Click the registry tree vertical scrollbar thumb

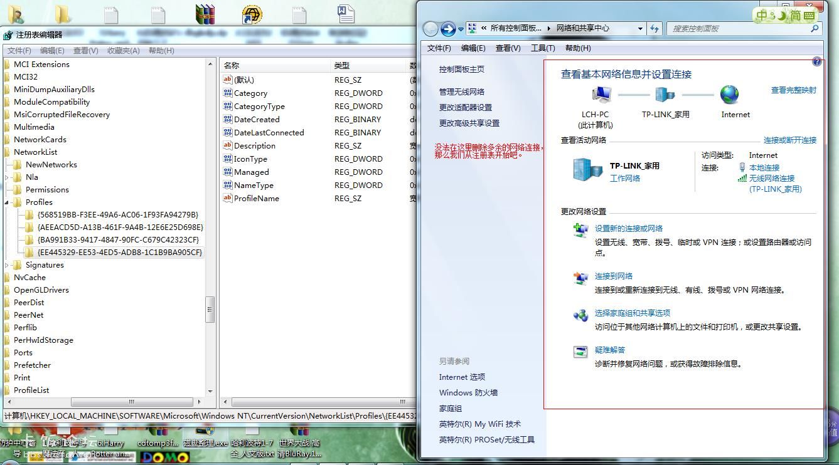click(x=210, y=310)
